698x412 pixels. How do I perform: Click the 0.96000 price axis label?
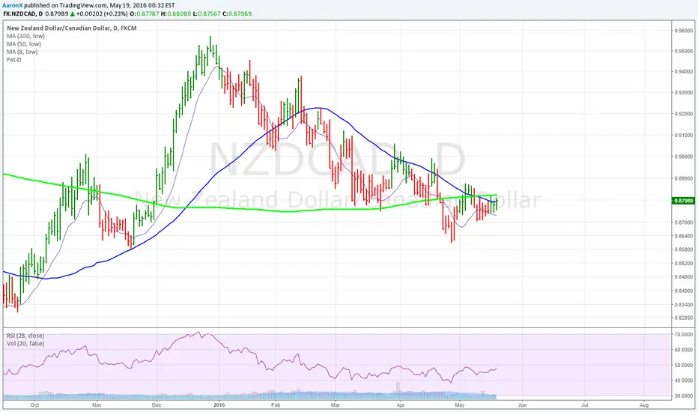[684, 31]
